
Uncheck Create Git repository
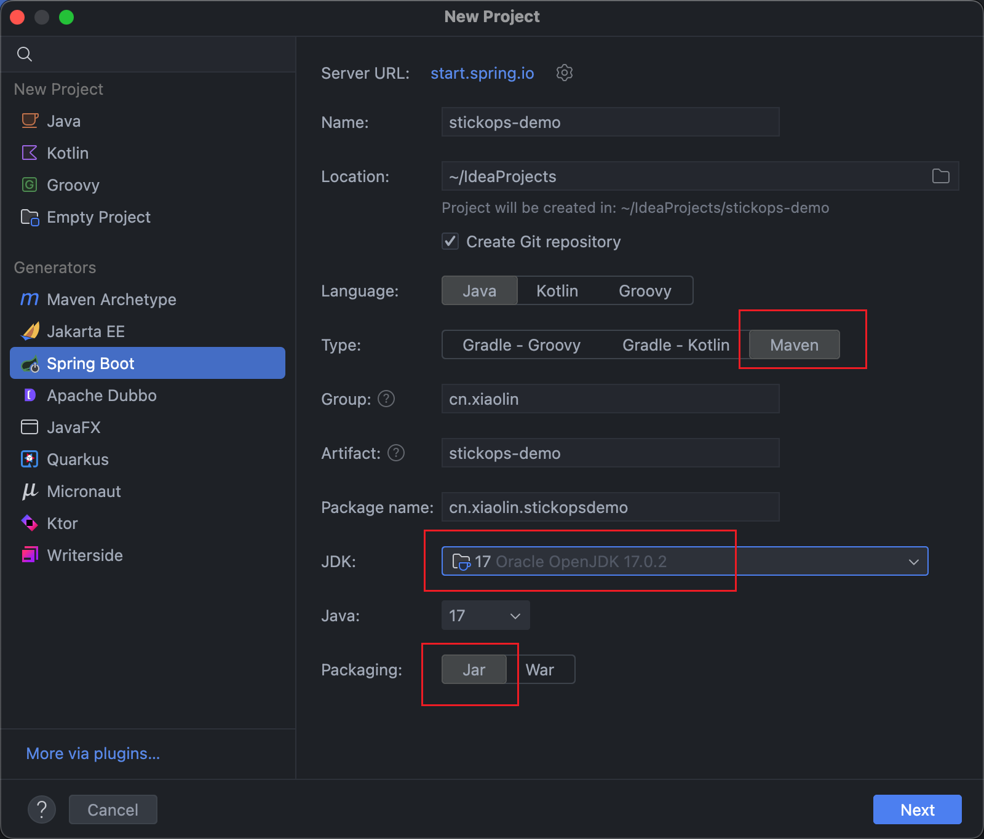tap(450, 241)
